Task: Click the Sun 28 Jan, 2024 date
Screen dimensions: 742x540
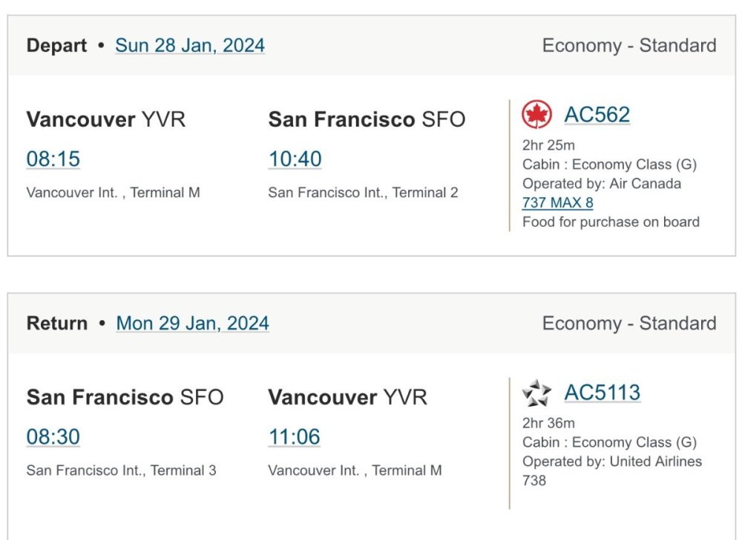Action: 190,45
